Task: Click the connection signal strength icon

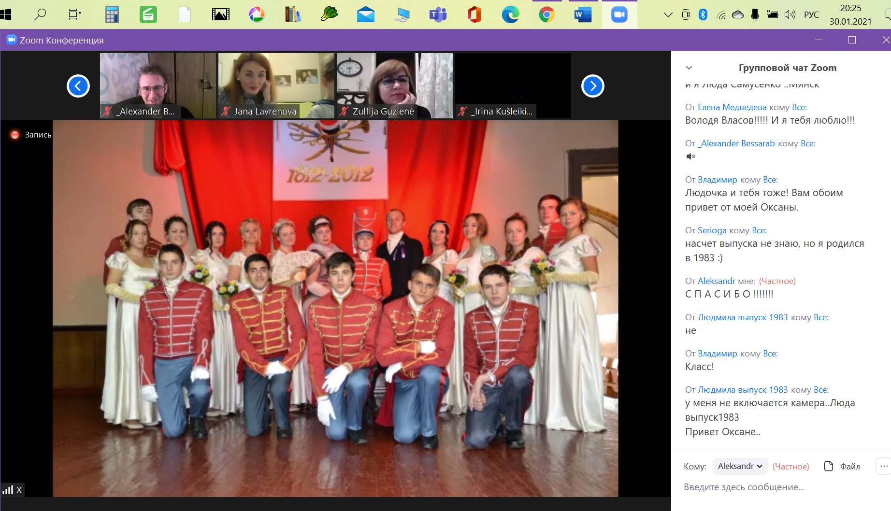Action: (8, 490)
